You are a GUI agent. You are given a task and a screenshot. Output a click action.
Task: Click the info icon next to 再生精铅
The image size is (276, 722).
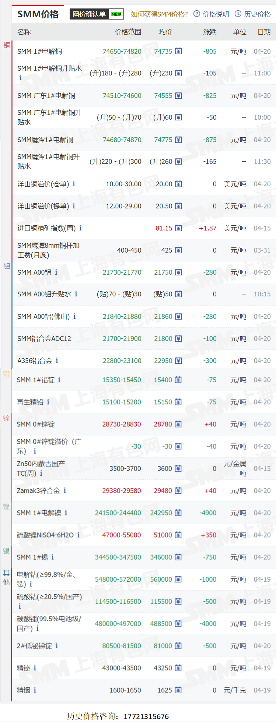pyautogui.click(x=48, y=402)
